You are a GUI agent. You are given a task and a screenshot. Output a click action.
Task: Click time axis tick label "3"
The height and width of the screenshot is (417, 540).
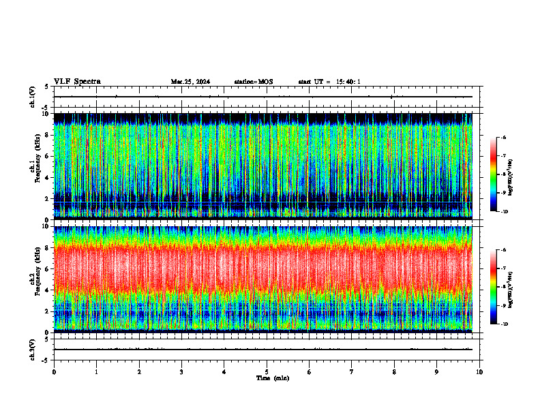point(181,372)
